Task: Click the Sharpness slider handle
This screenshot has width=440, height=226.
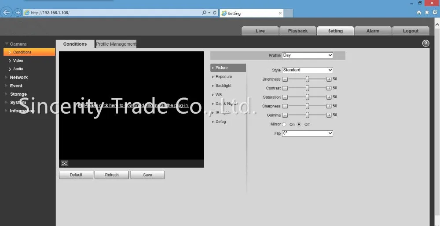Action: pyautogui.click(x=307, y=106)
